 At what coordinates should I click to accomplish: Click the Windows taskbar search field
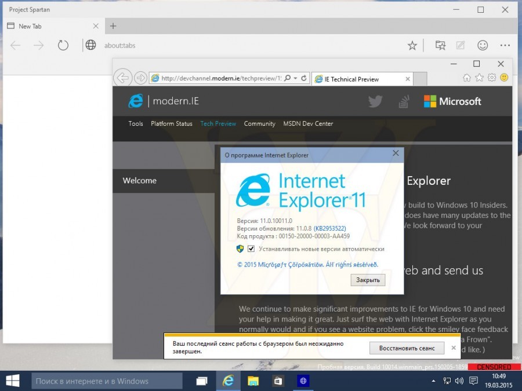(107, 381)
